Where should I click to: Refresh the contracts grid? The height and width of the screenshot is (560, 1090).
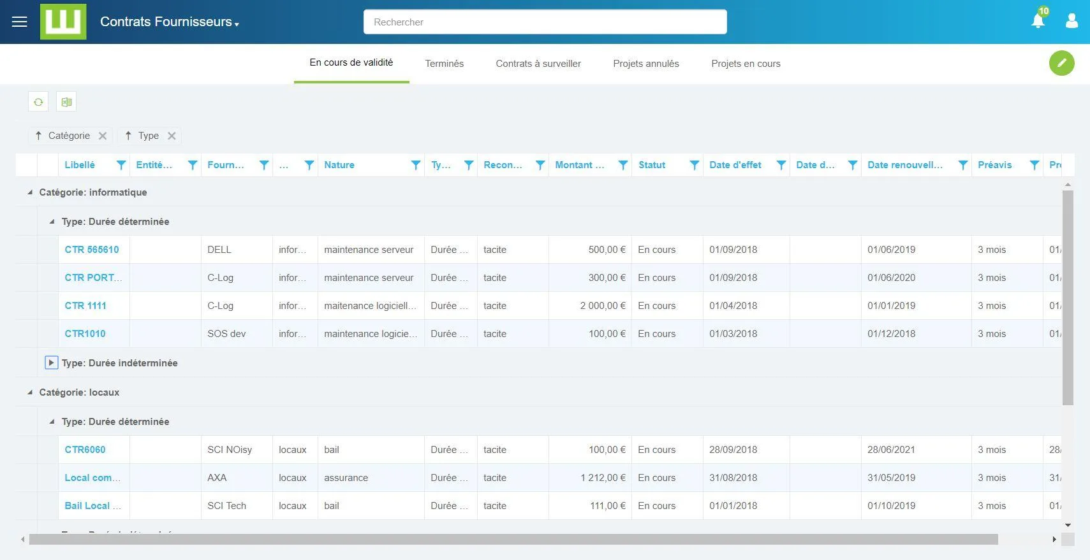pyautogui.click(x=38, y=102)
